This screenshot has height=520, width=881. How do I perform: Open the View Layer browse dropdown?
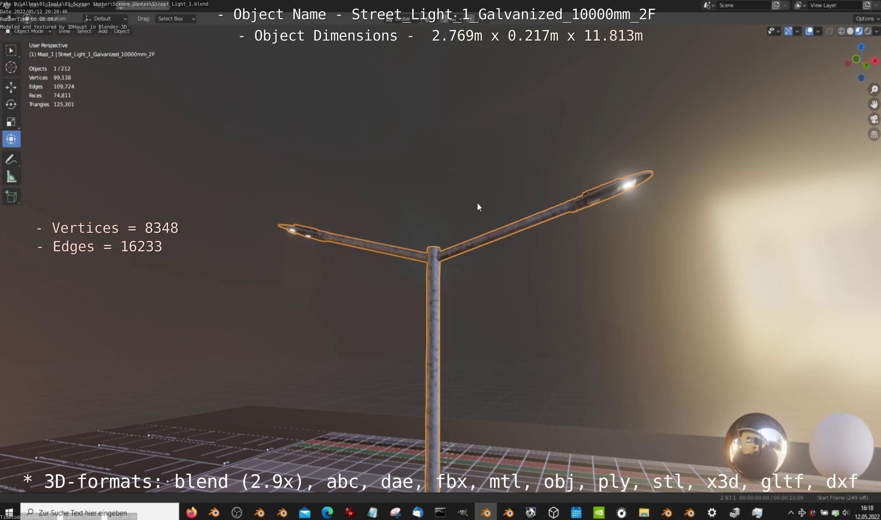[x=800, y=5]
